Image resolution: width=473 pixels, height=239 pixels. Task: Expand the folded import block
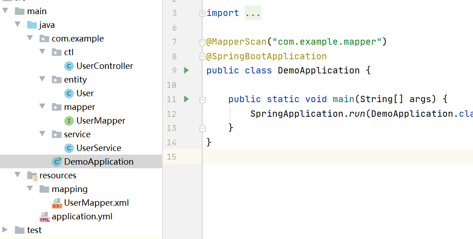pos(202,14)
